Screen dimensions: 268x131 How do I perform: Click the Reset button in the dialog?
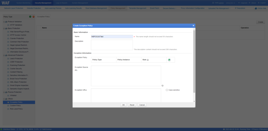132,105
